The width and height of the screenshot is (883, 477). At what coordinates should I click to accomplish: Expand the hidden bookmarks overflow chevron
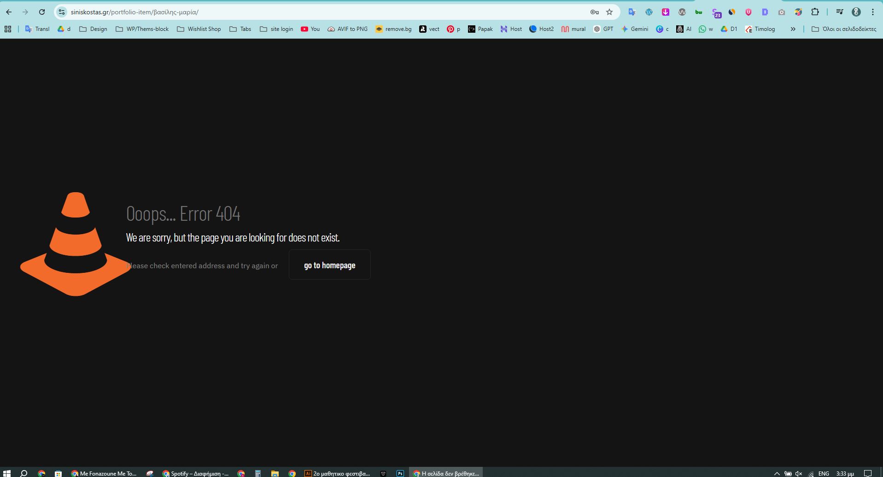tap(793, 29)
